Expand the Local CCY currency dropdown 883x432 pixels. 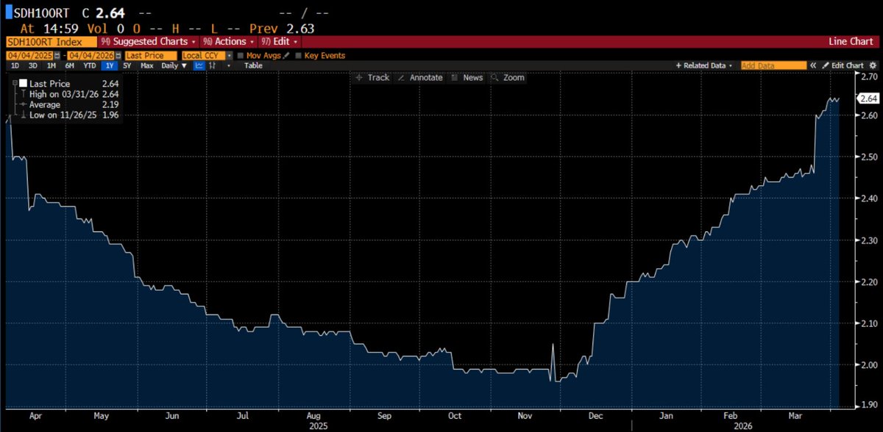pyautogui.click(x=230, y=56)
